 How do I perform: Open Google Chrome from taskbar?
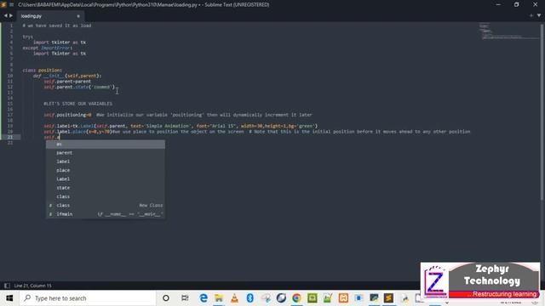click(296, 298)
